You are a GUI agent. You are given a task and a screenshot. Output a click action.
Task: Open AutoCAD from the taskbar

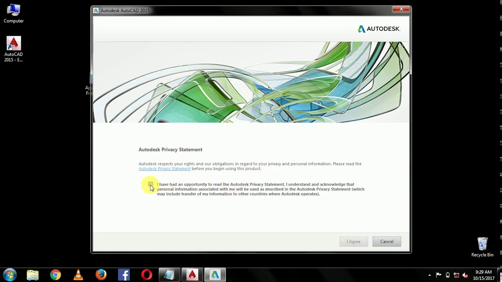(192, 275)
